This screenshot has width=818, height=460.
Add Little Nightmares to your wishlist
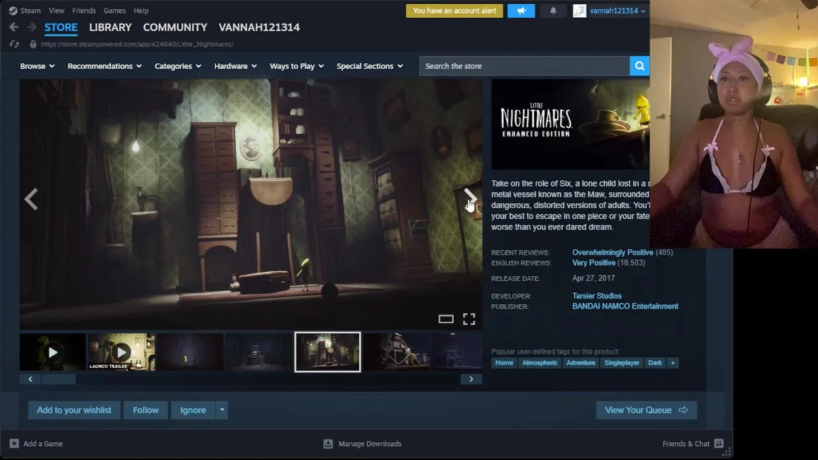(x=74, y=410)
